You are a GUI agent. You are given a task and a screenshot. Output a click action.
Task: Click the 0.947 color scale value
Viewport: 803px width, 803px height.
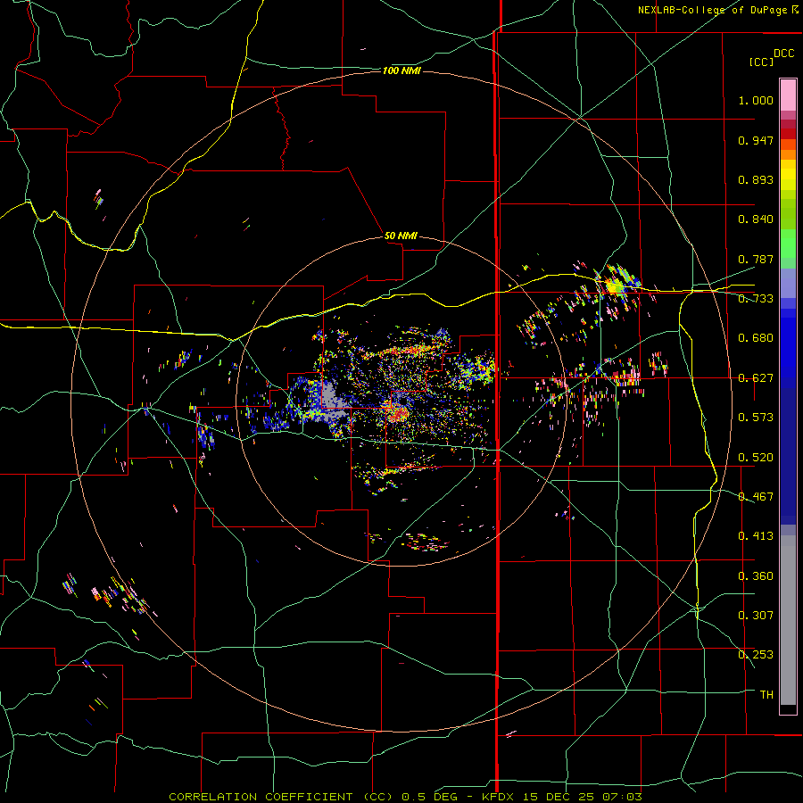[x=756, y=140]
